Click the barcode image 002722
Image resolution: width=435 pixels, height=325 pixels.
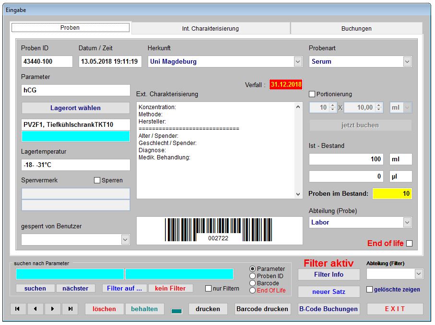219,230
